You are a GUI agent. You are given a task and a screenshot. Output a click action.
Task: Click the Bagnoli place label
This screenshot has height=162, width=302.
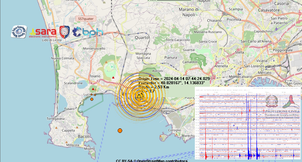167,111
